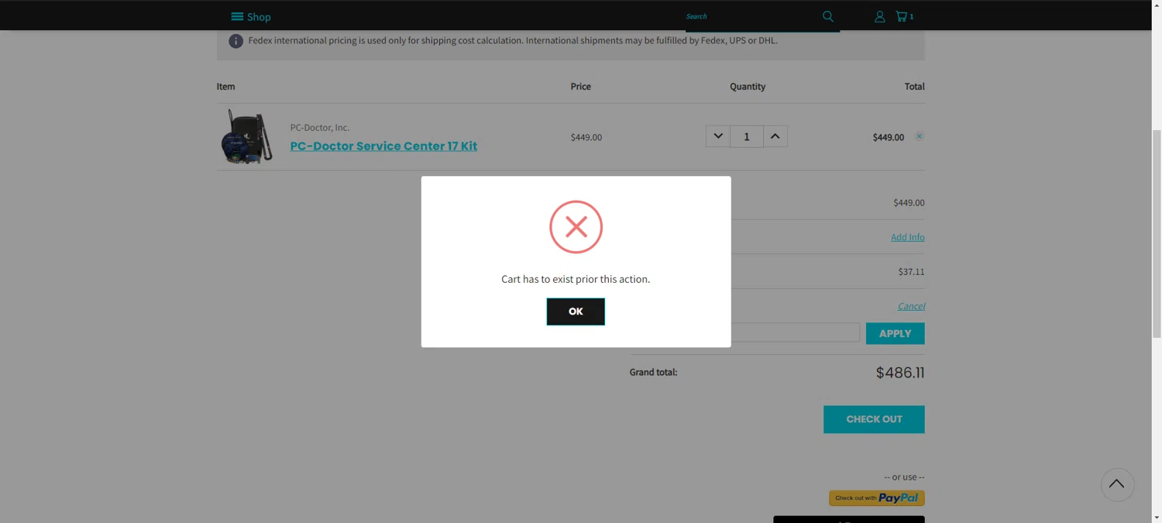The height and width of the screenshot is (523, 1162).
Task: Proceed with the CHECK OUT button
Action: tap(874, 419)
